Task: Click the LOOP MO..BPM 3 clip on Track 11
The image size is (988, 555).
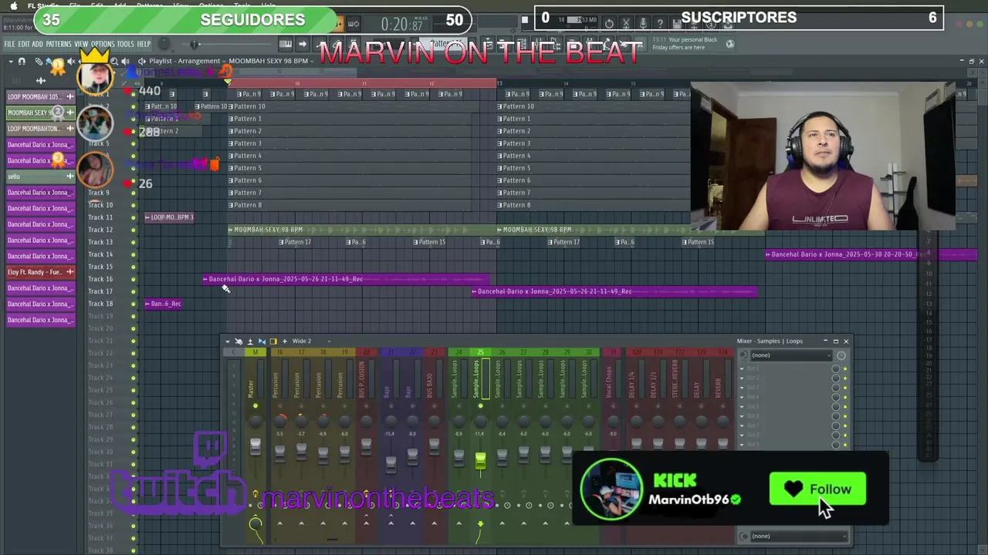Action: [x=170, y=217]
